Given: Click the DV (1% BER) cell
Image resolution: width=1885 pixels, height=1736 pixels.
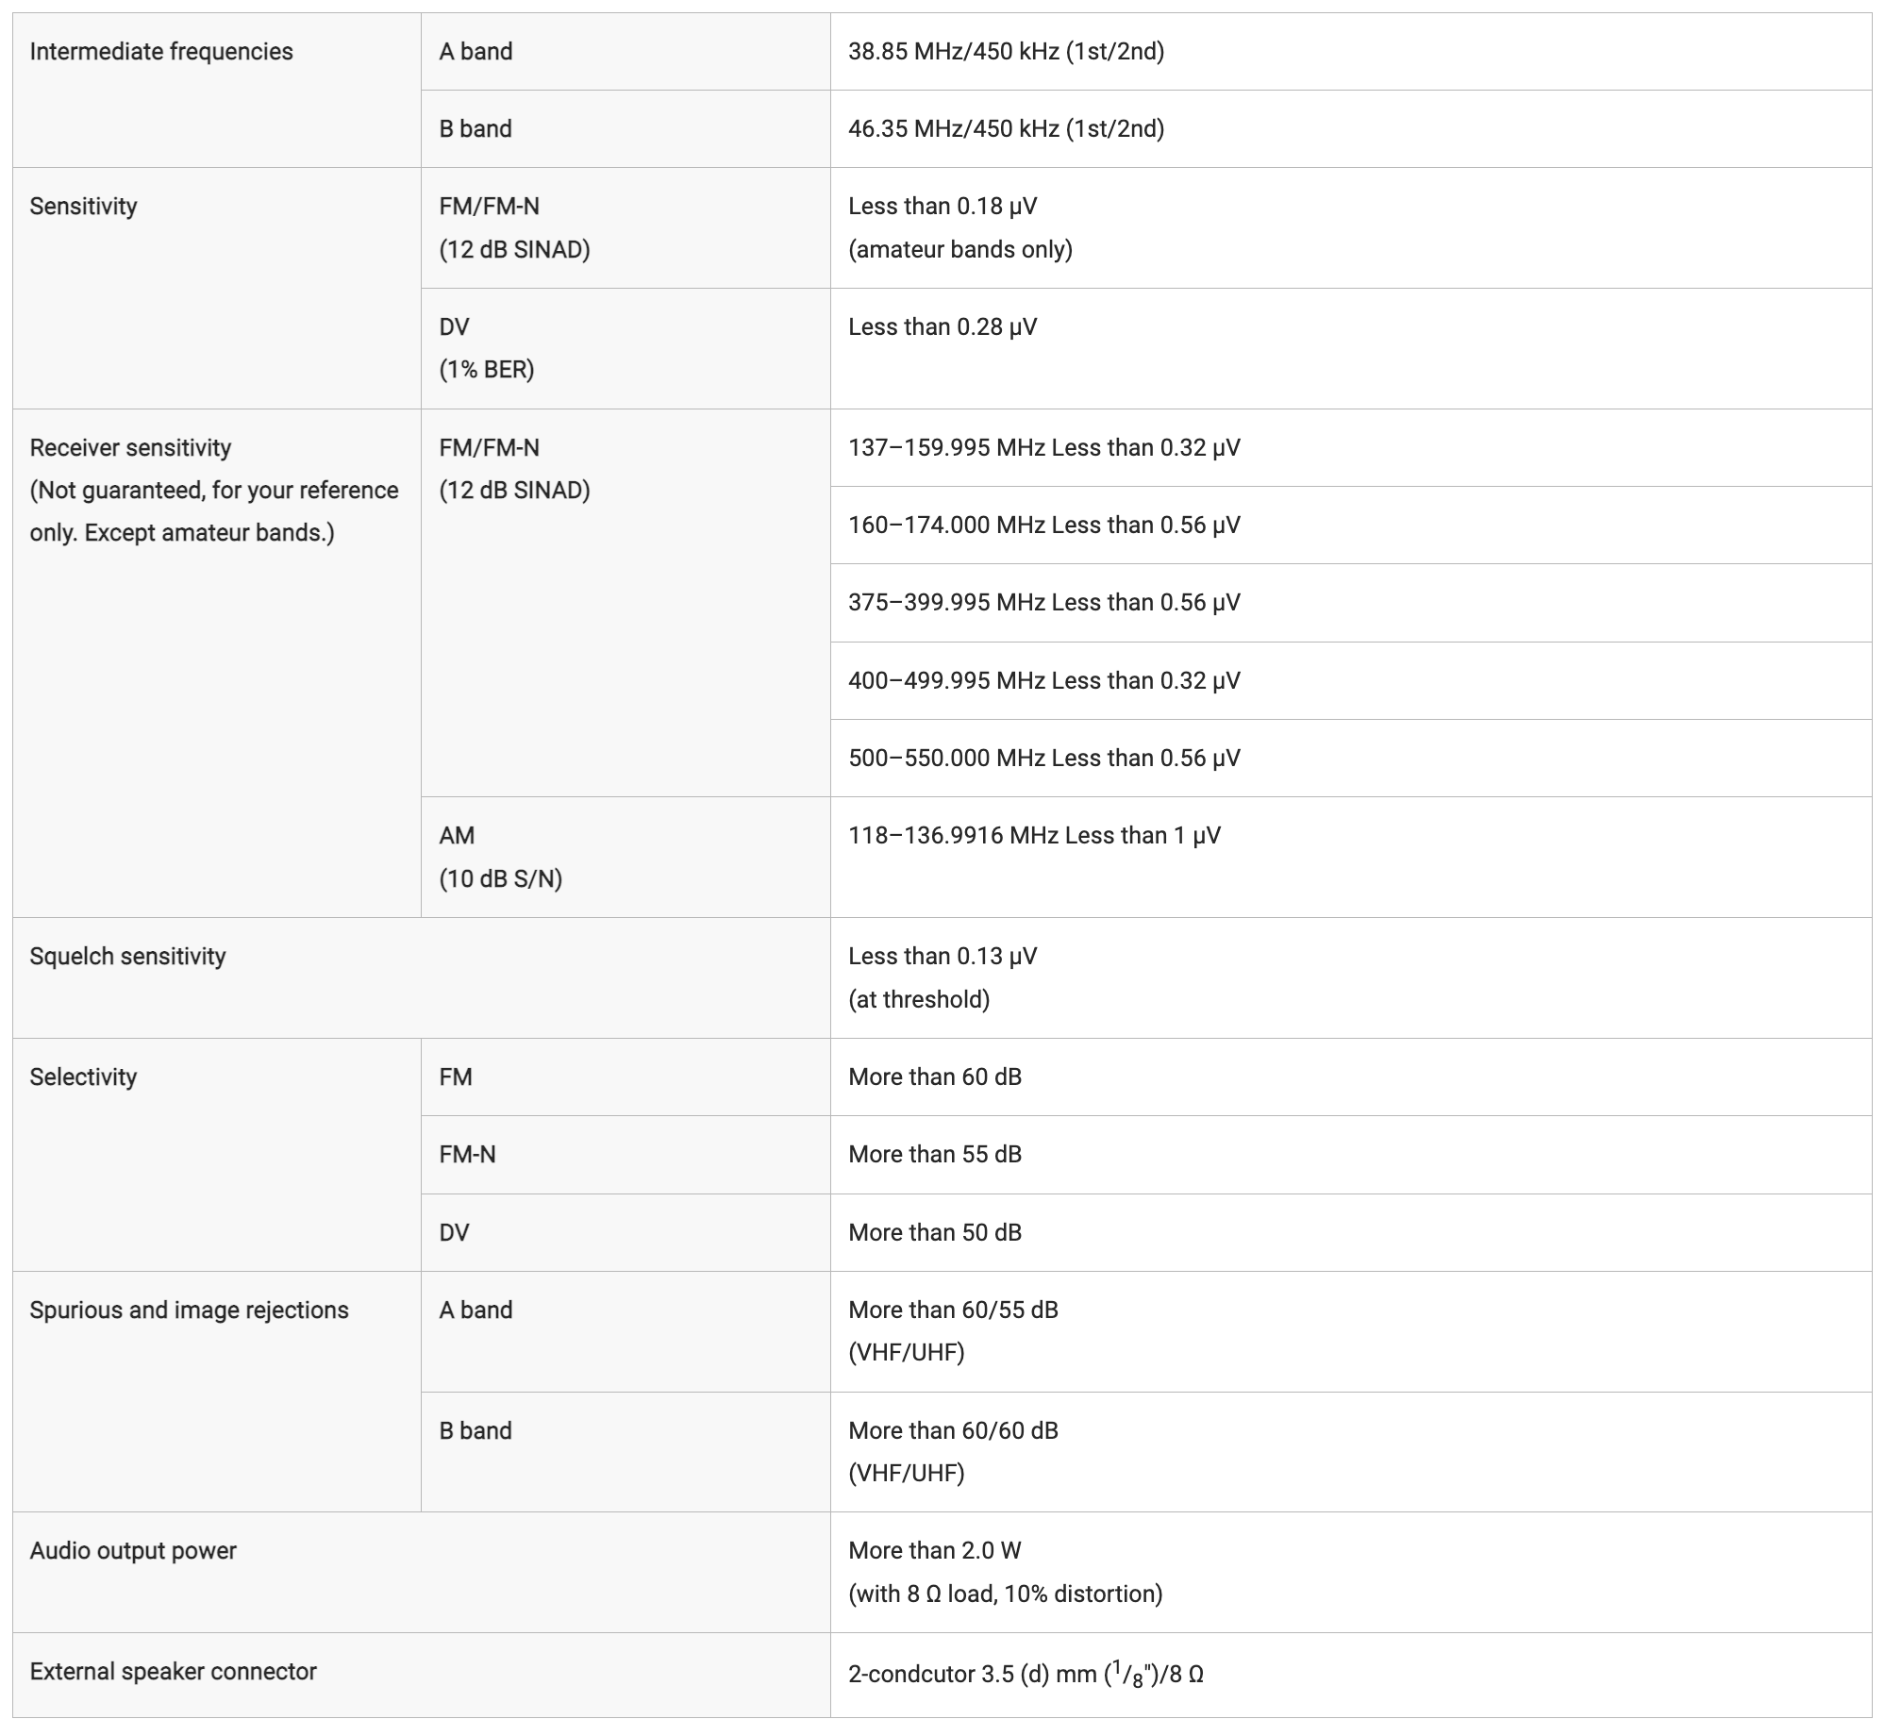Looking at the screenshot, I should [x=626, y=349].
